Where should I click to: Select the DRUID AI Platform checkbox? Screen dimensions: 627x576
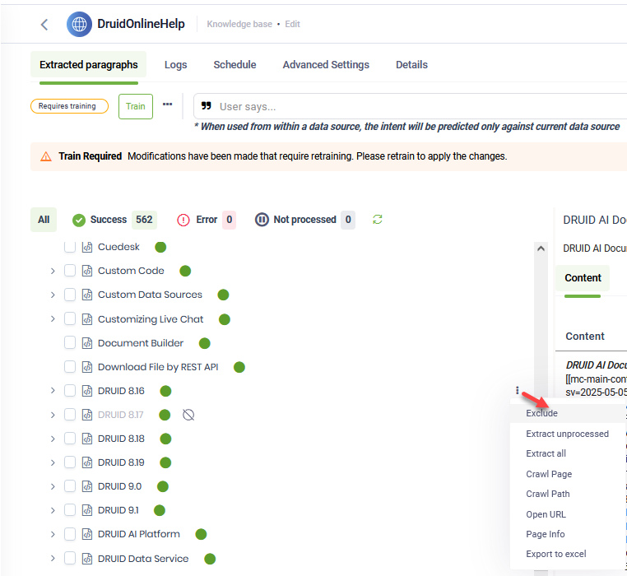[x=70, y=534]
